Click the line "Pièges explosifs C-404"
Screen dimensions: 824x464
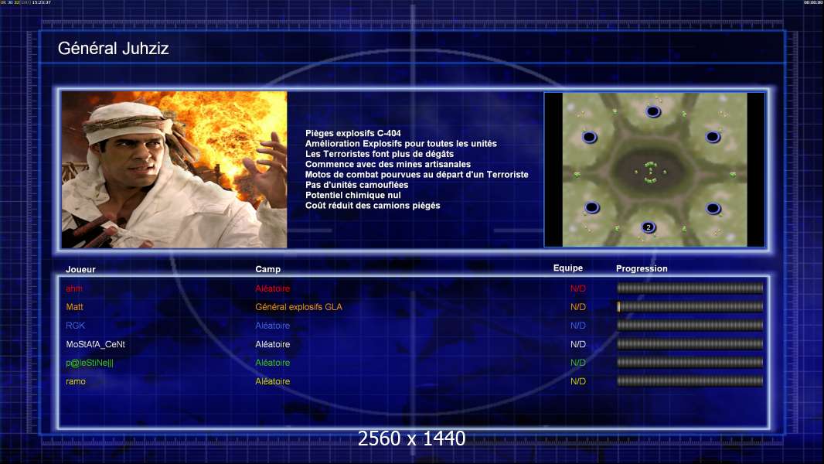point(353,134)
